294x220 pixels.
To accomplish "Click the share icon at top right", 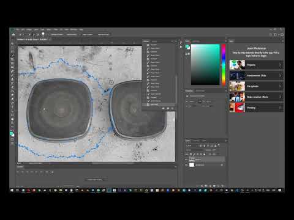I will [282, 35].
